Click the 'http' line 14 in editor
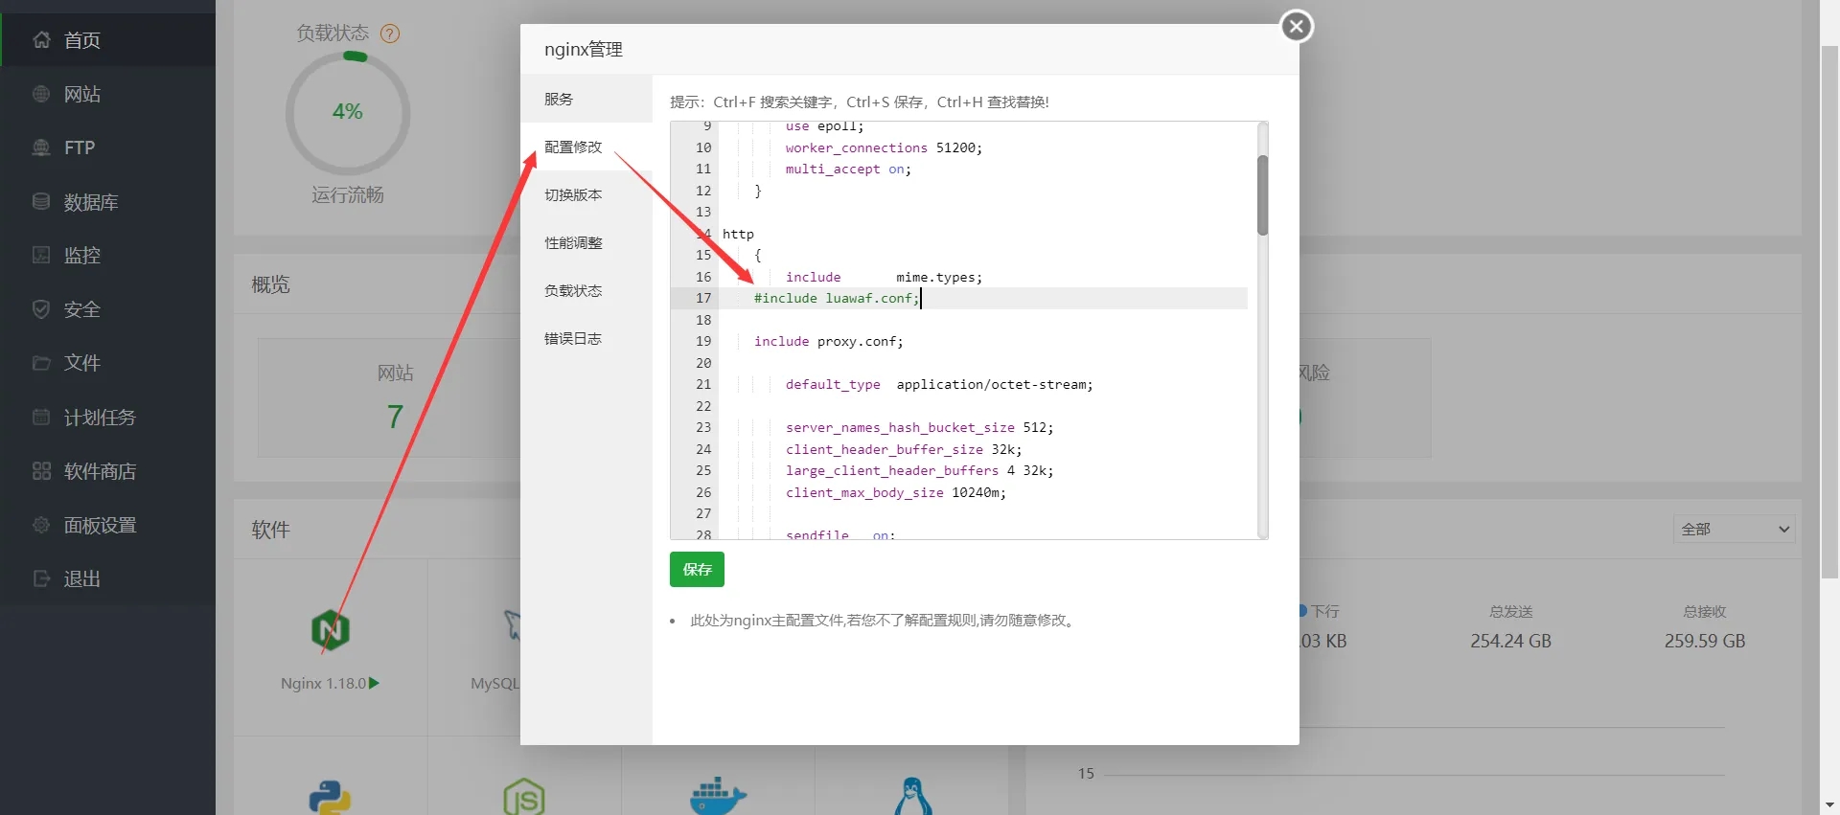 (x=738, y=234)
